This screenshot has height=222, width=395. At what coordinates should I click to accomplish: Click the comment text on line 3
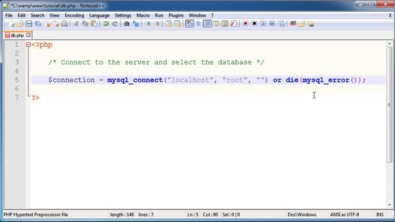click(156, 62)
